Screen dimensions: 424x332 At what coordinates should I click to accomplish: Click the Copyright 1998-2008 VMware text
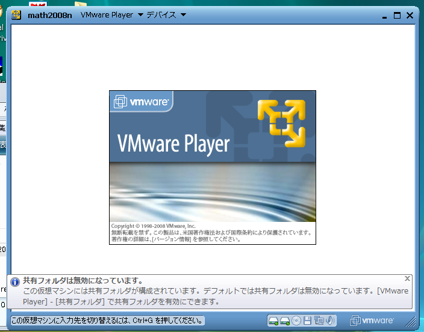153,226
